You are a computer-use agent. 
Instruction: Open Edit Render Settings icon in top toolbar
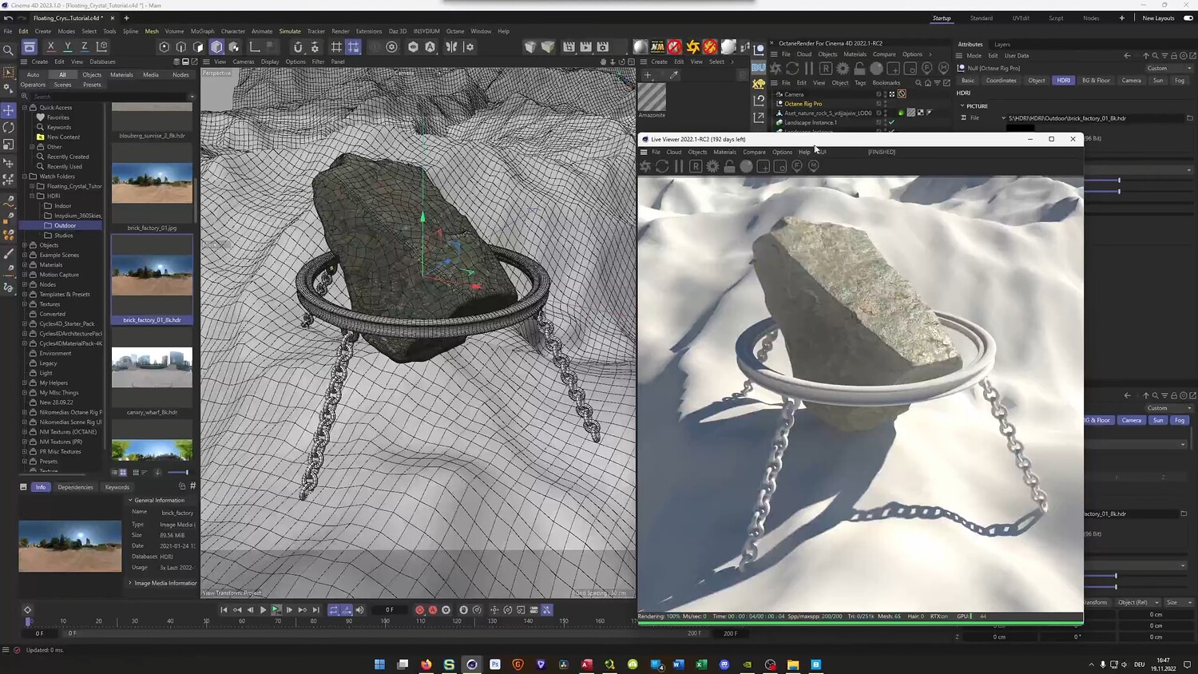tap(603, 47)
